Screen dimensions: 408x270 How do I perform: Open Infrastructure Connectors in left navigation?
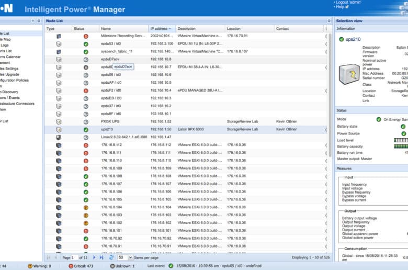pyautogui.click(x=17, y=104)
